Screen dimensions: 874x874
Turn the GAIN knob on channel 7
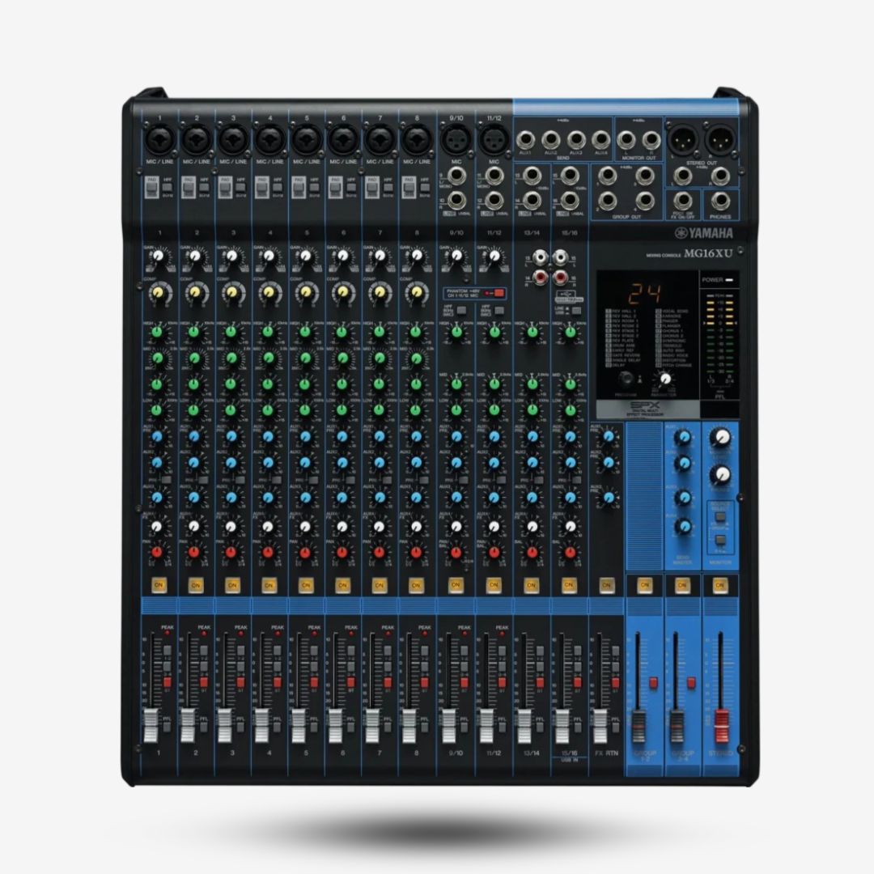click(379, 257)
